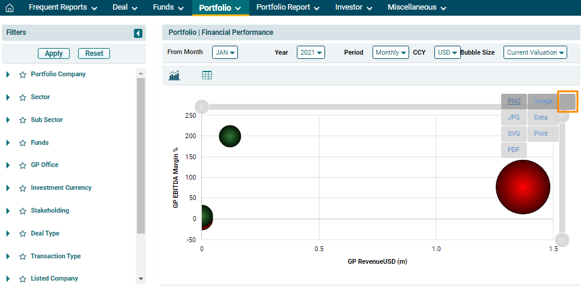Screen dimensions: 581x286
Task: Click star icon beside GP Office
Action: click(23, 165)
